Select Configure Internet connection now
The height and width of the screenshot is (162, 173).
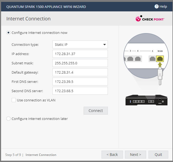(8, 33)
